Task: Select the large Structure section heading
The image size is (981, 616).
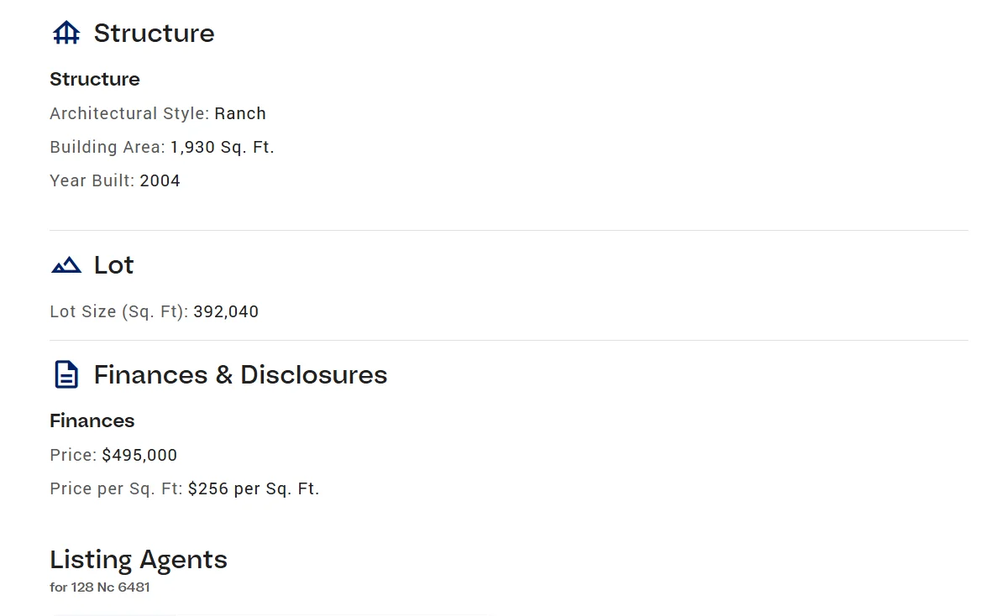Action: pos(154,34)
